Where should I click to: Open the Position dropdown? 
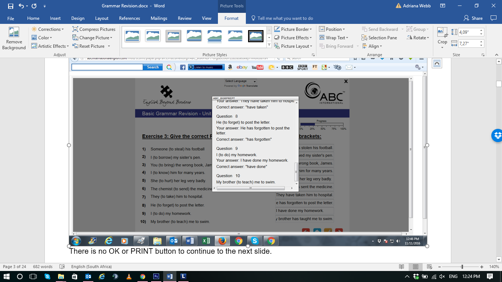coord(332,29)
